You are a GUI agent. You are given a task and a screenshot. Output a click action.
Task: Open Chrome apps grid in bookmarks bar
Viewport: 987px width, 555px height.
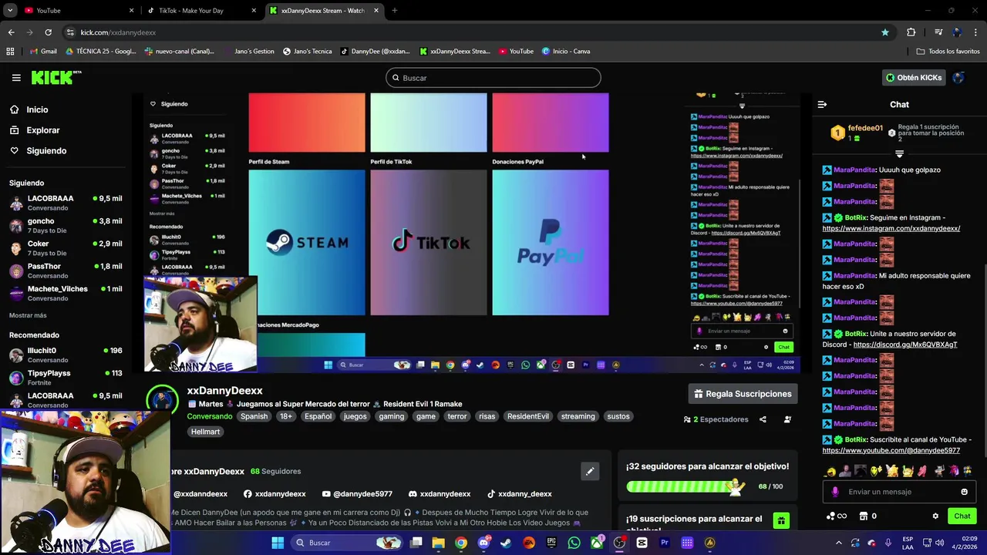[10, 51]
